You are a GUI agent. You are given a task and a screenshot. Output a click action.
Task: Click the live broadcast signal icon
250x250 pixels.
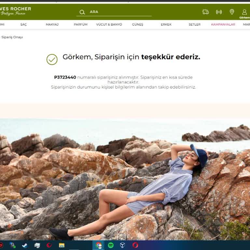click(x=219, y=12)
